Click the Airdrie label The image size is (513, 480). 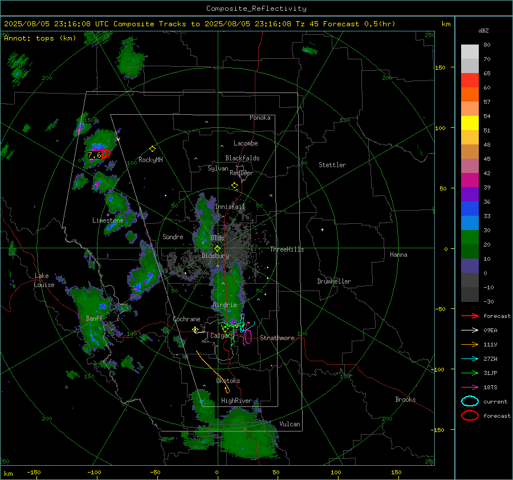point(225,305)
